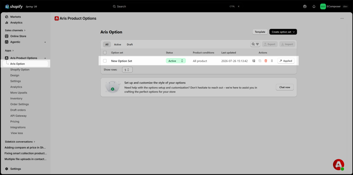Click the EComposer store avatar
353x175 pixels.
click(x=323, y=7)
